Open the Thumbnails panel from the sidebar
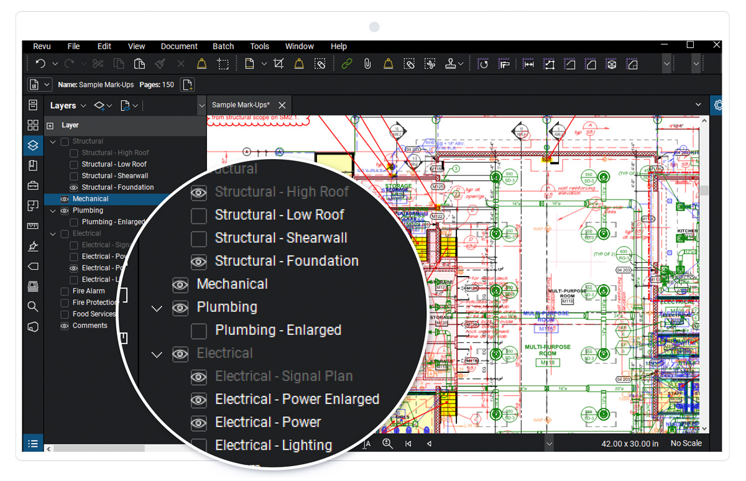Screen dimensions: 746x481 tap(33, 125)
